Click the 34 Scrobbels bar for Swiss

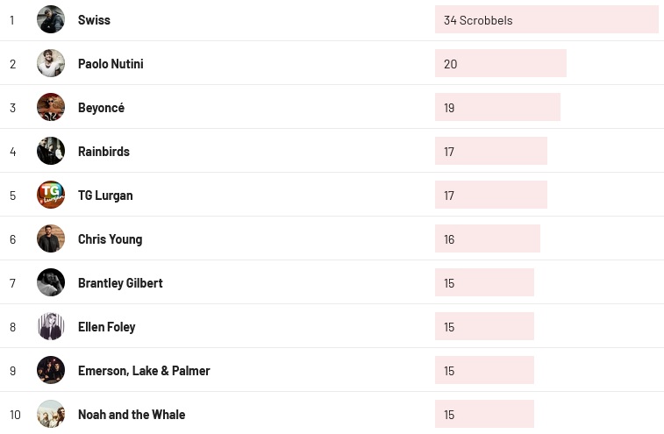pyautogui.click(x=546, y=19)
